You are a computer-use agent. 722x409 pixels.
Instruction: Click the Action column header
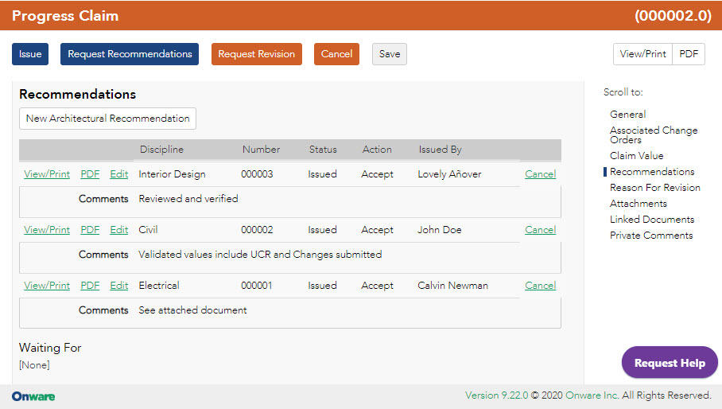pyautogui.click(x=377, y=150)
